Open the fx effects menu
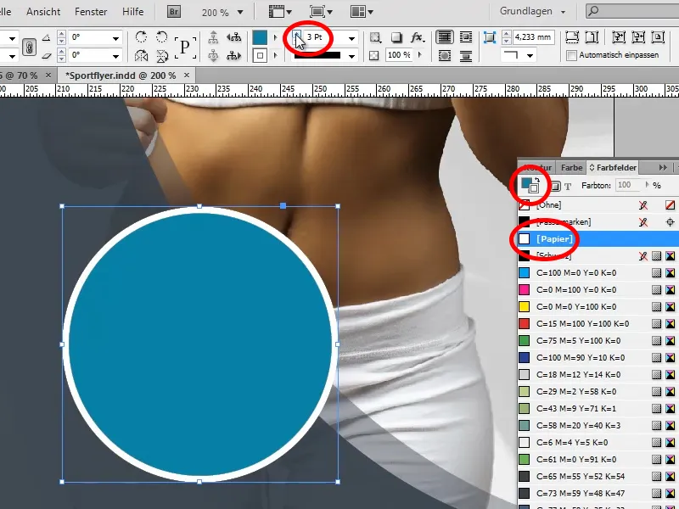 tap(417, 37)
